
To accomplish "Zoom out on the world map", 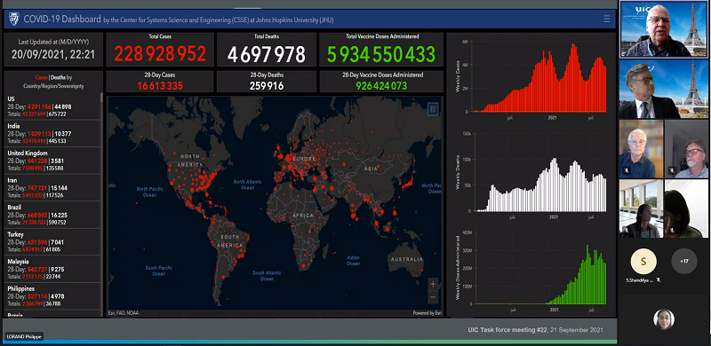I will 433,297.
